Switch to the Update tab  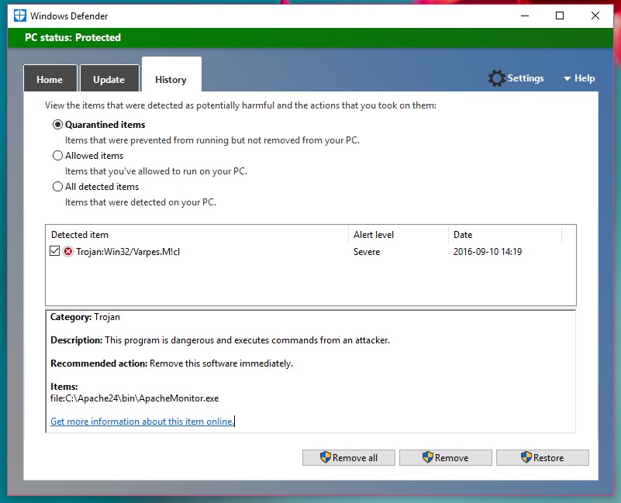[109, 78]
